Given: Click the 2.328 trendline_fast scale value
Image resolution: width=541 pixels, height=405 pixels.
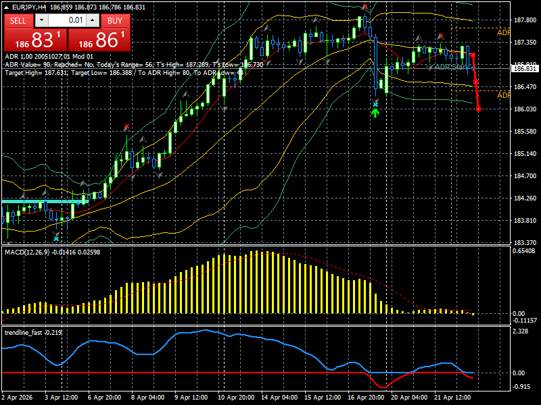Looking at the screenshot, I should 521,331.
